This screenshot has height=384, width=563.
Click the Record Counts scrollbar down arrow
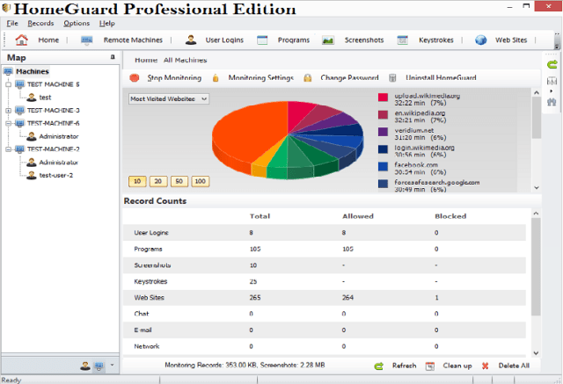[536, 353]
